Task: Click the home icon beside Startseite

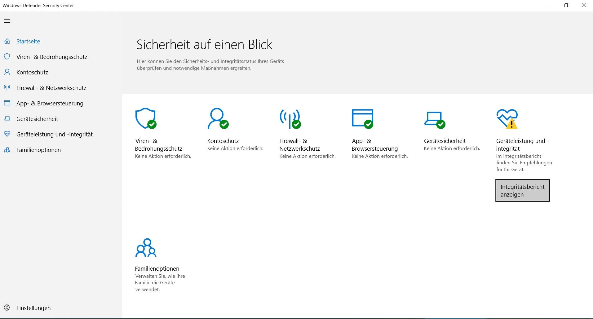Action: [x=7, y=41]
